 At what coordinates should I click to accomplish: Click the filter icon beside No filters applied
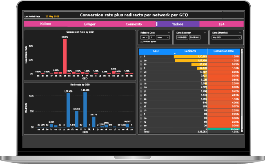(141, 42)
